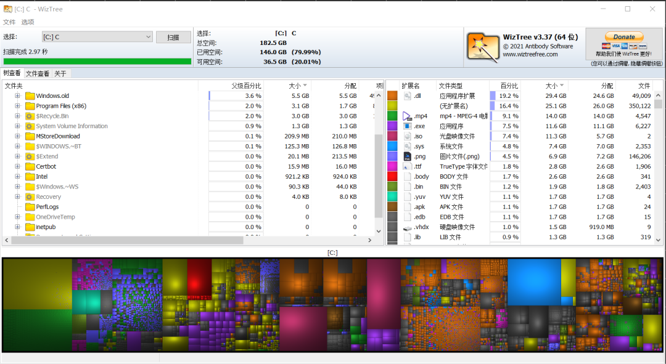
Task: Click the green .mp4 color swatch
Action: [392, 116]
